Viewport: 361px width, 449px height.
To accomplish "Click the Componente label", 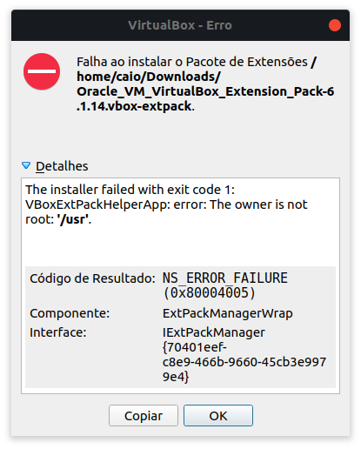I will pyautogui.click(x=70, y=313).
